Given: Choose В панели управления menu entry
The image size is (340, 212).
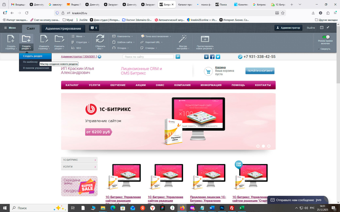Looking at the screenshot, I should coord(35,68).
